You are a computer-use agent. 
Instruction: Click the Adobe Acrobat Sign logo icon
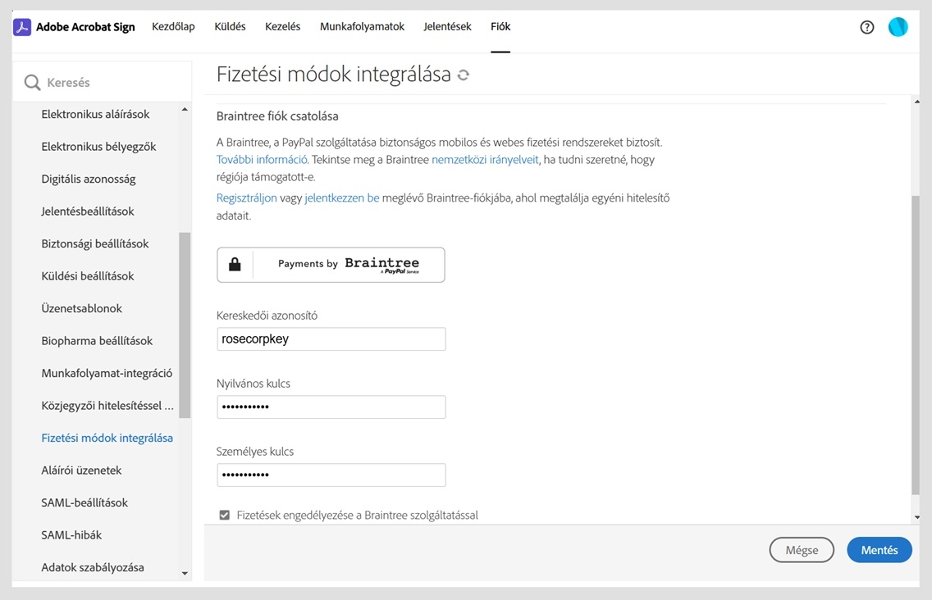(x=22, y=27)
